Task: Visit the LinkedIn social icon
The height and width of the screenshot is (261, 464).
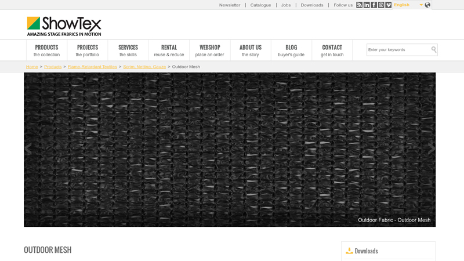Action: point(367,5)
